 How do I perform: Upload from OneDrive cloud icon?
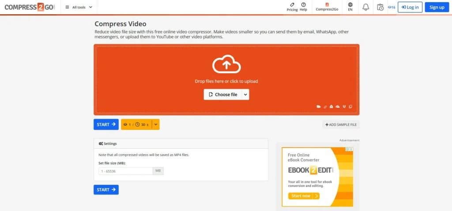click(338, 107)
